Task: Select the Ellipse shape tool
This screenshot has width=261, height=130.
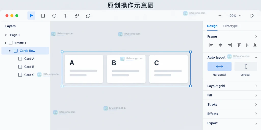Action: 54,15
